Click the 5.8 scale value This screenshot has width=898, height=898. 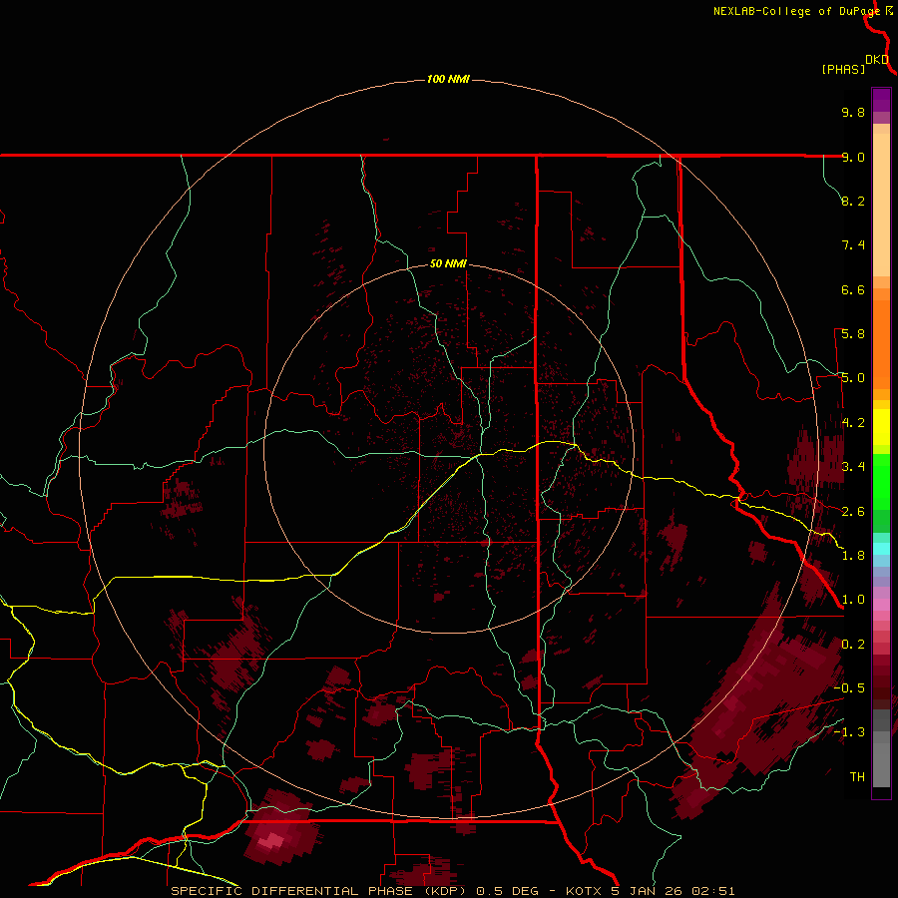[x=853, y=334]
